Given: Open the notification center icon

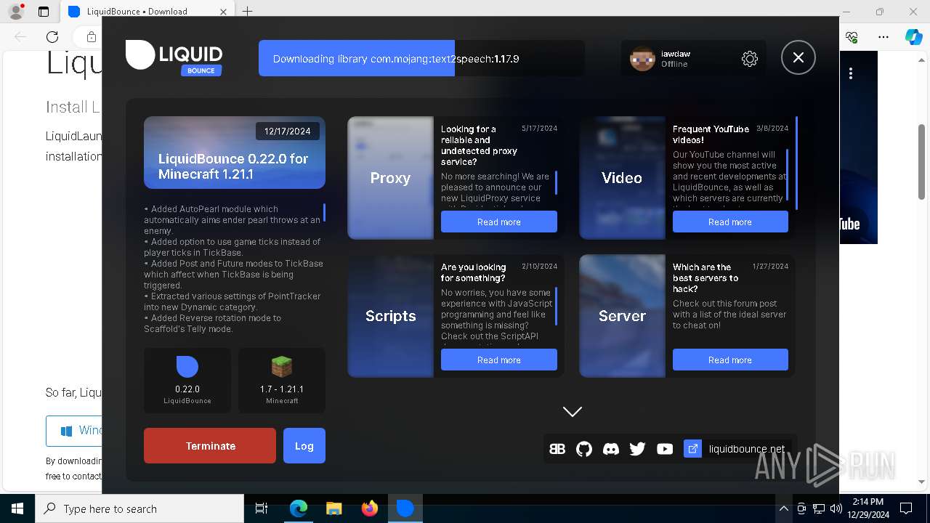Looking at the screenshot, I should point(906,508).
